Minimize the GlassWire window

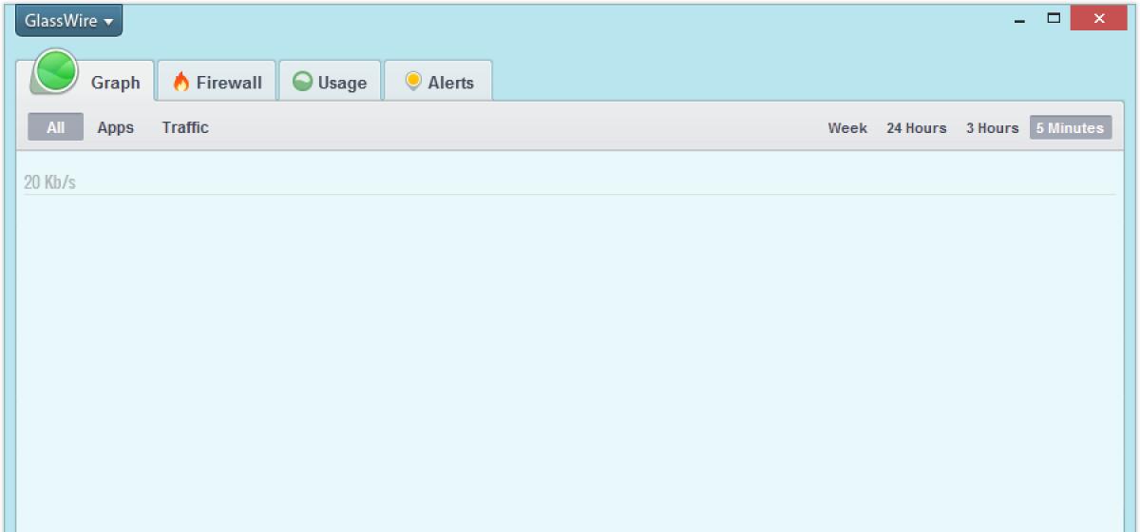click(1020, 20)
